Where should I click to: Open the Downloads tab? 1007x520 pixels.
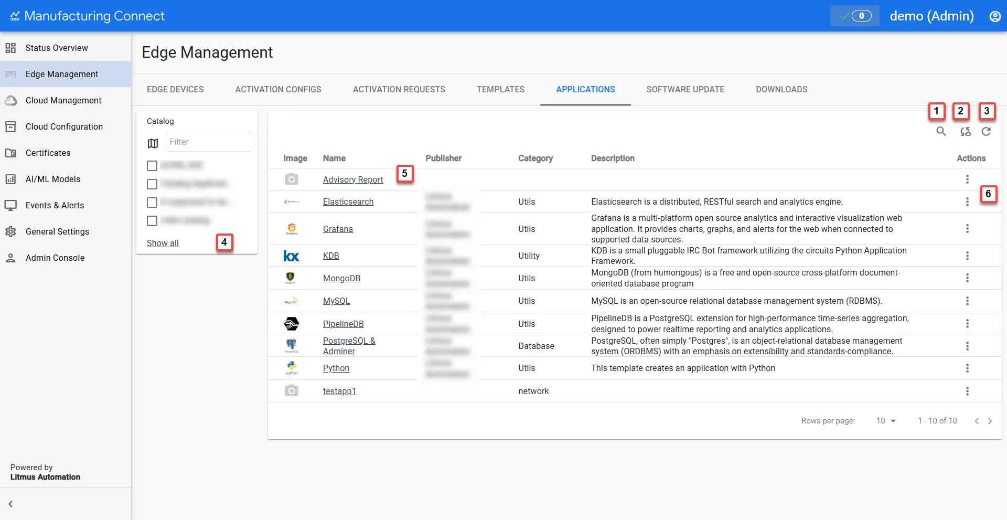[781, 90]
